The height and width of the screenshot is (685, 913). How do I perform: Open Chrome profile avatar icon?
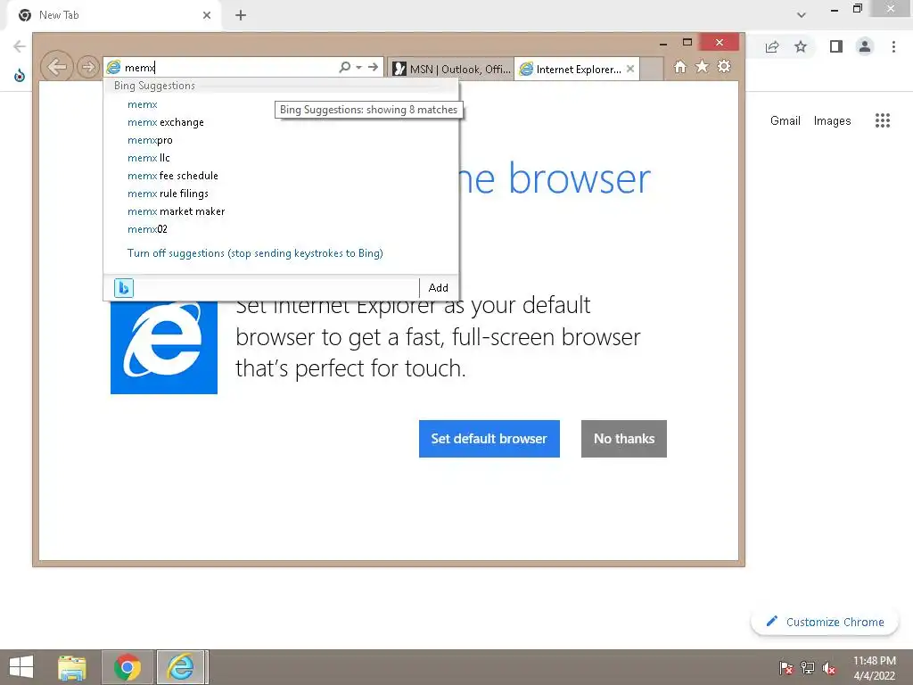coord(865,46)
